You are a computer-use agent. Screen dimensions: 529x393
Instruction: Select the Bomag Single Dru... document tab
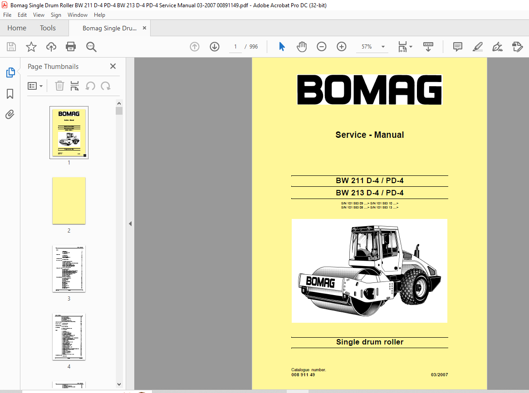[x=110, y=28]
